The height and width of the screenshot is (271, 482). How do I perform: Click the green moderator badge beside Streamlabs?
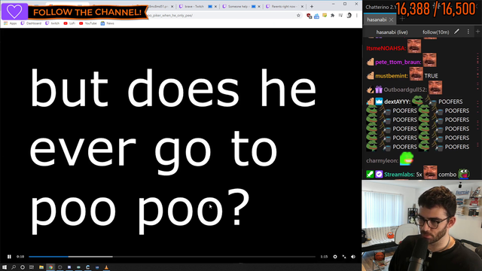click(370, 175)
